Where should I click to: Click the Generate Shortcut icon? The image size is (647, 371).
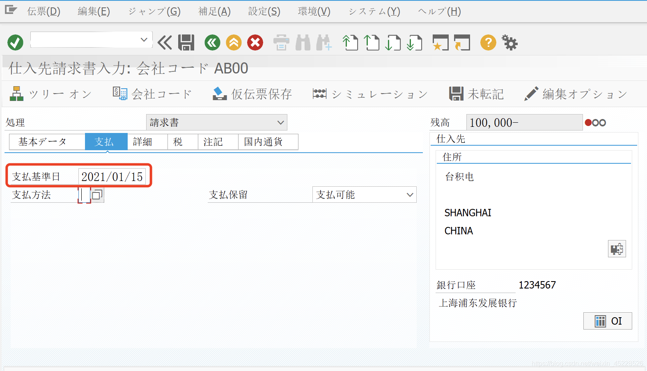pos(462,42)
